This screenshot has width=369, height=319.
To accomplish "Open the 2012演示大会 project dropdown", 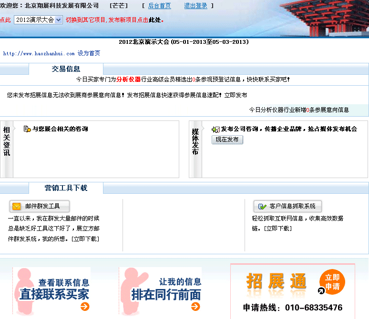I will pos(38,20).
